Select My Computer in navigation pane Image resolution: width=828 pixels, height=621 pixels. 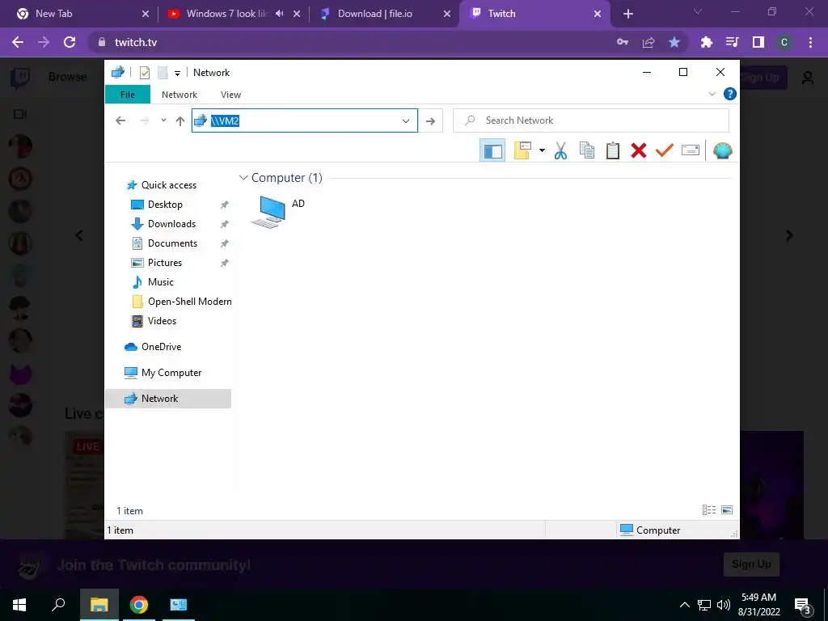(x=171, y=373)
